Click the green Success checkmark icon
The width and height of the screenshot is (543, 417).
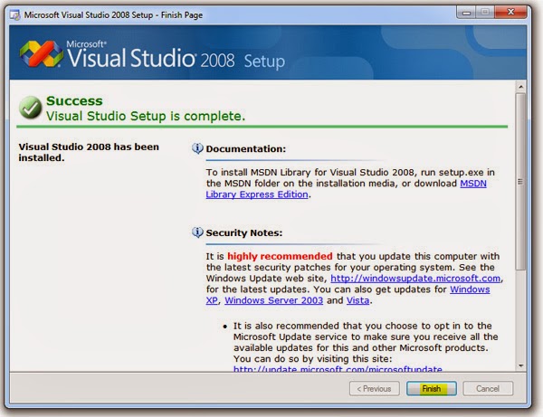(31, 108)
